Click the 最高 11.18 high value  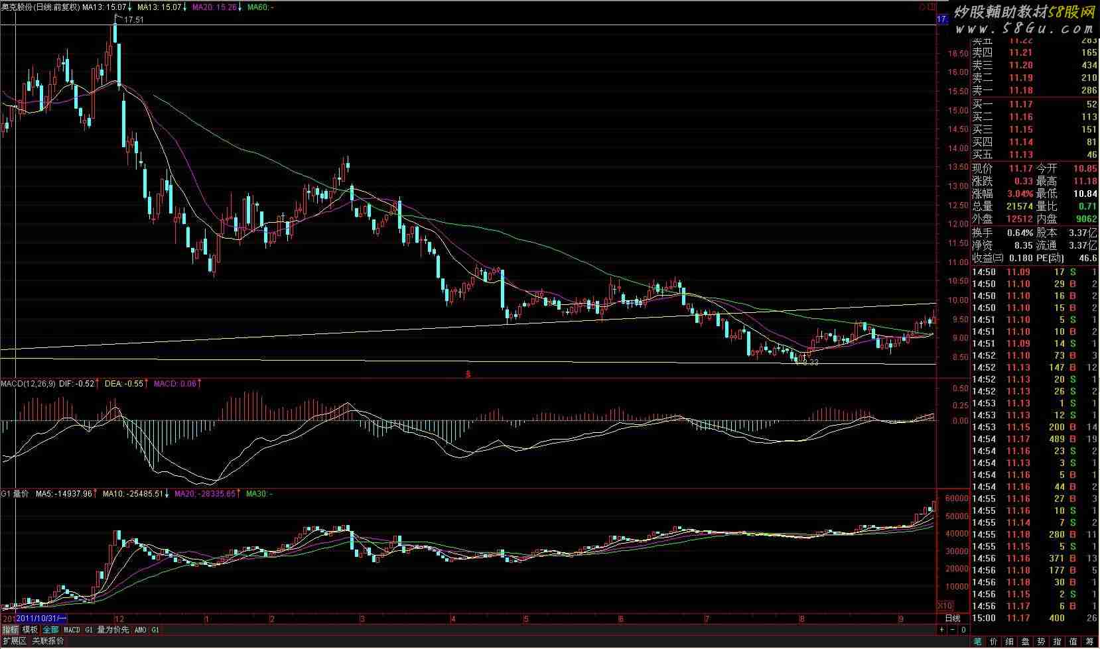tap(1085, 181)
